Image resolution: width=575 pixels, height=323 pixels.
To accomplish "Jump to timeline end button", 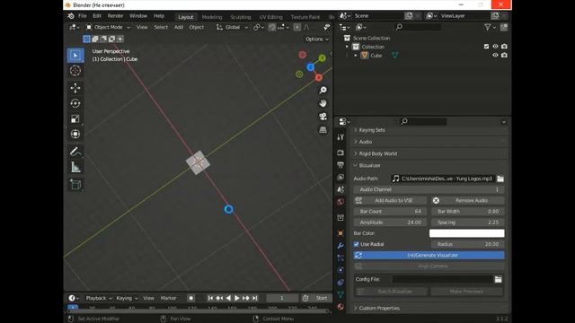I will click(x=254, y=298).
